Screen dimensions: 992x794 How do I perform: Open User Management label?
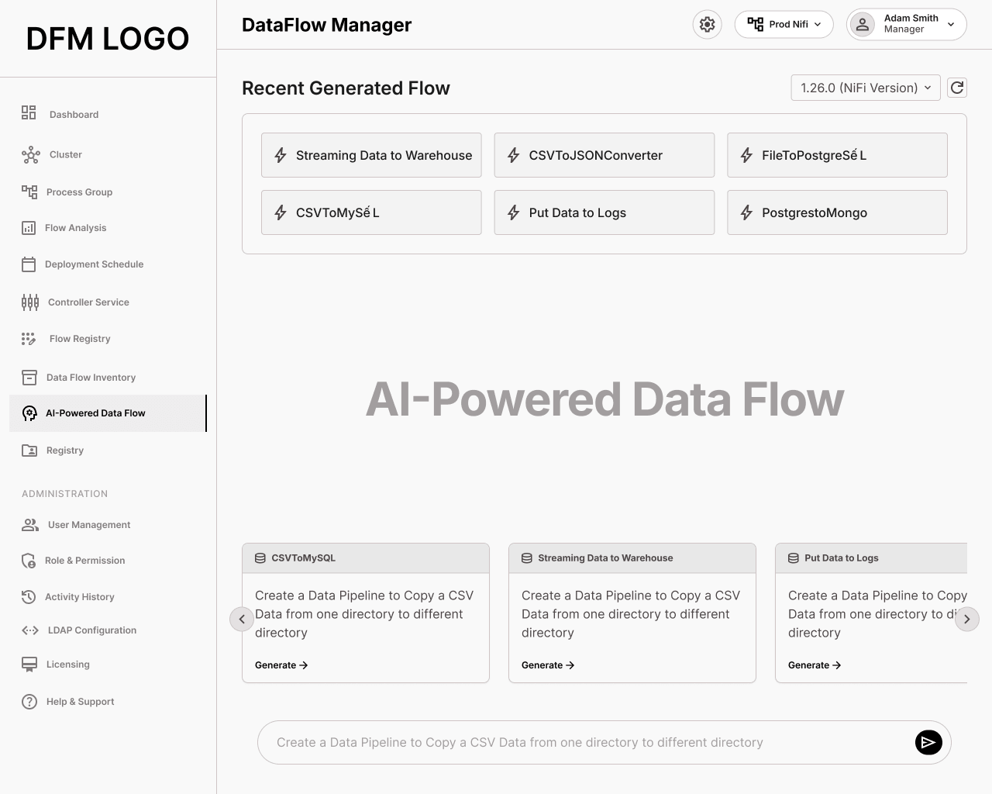click(89, 525)
